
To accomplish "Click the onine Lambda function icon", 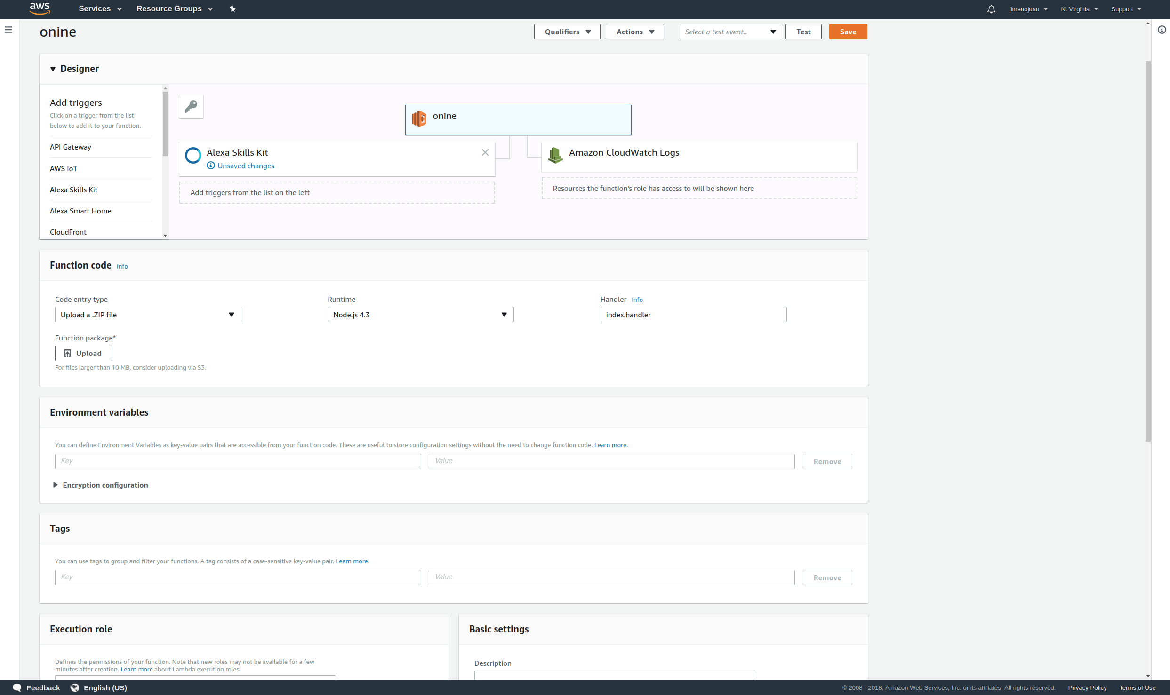I will (x=419, y=119).
